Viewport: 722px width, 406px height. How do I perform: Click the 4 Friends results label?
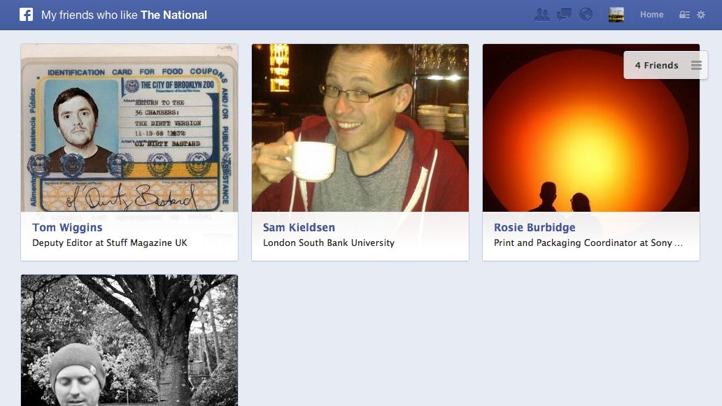pyautogui.click(x=657, y=65)
